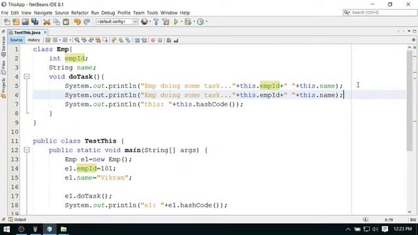Start macro recording with red circle icon
The image size is (418, 235).
(153, 40)
